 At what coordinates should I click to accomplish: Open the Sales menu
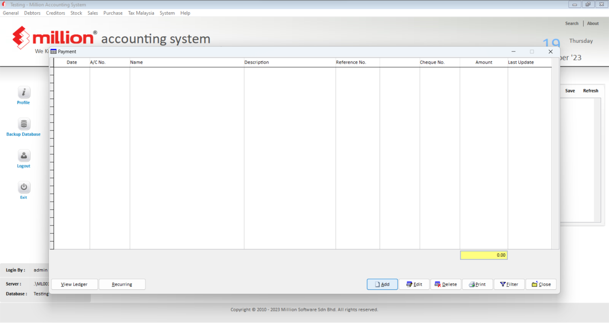[92, 13]
